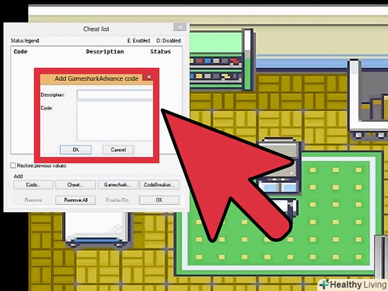
Task: Close the Cheat list window
Action: tap(180, 27)
